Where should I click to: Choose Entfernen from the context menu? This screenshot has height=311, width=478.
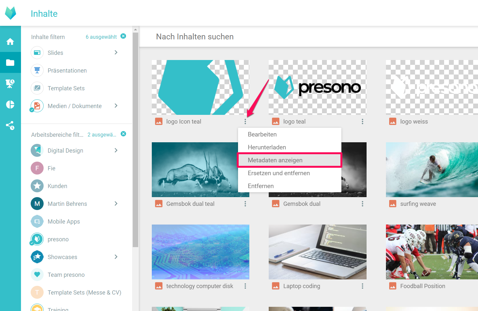click(x=290, y=186)
